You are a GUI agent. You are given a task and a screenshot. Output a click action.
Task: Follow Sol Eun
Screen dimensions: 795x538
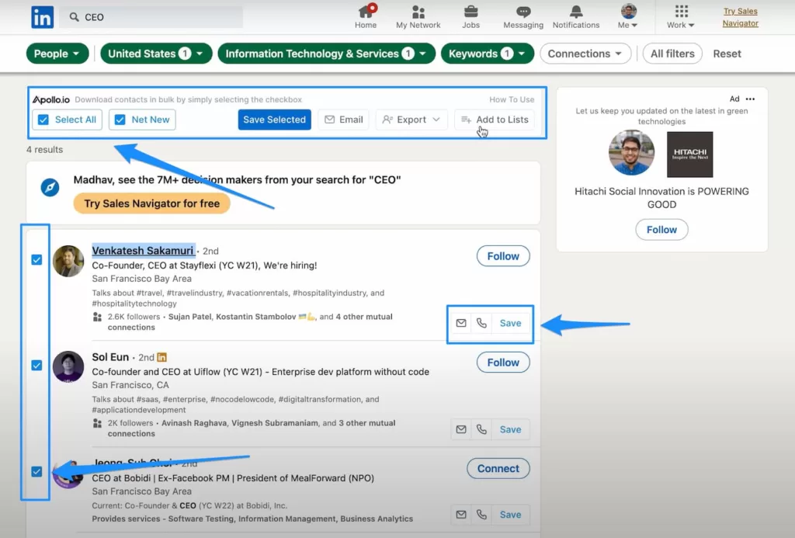503,363
